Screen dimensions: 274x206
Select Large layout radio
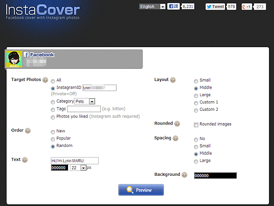tap(196, 96)
